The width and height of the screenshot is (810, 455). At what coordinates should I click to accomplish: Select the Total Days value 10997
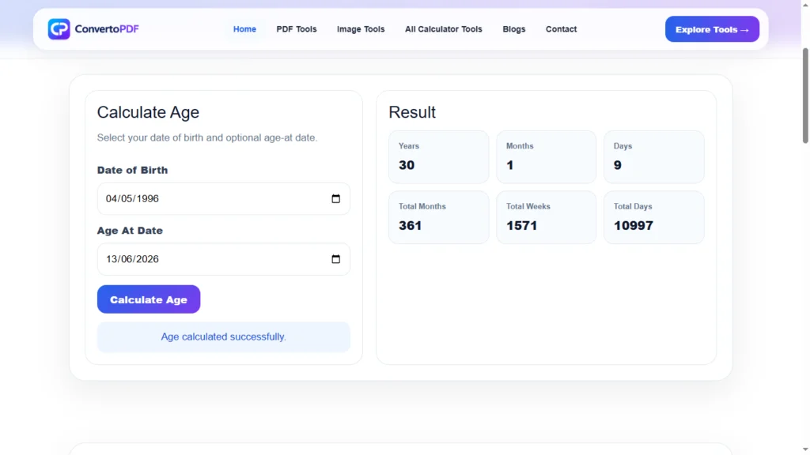click(634, 225)
